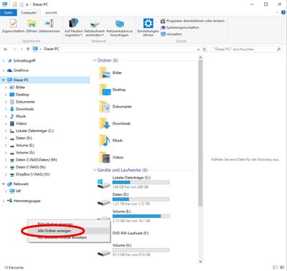Expand the OneDrive tree node
The height and width of the screenshot is (271, 287).
point(4,70)
